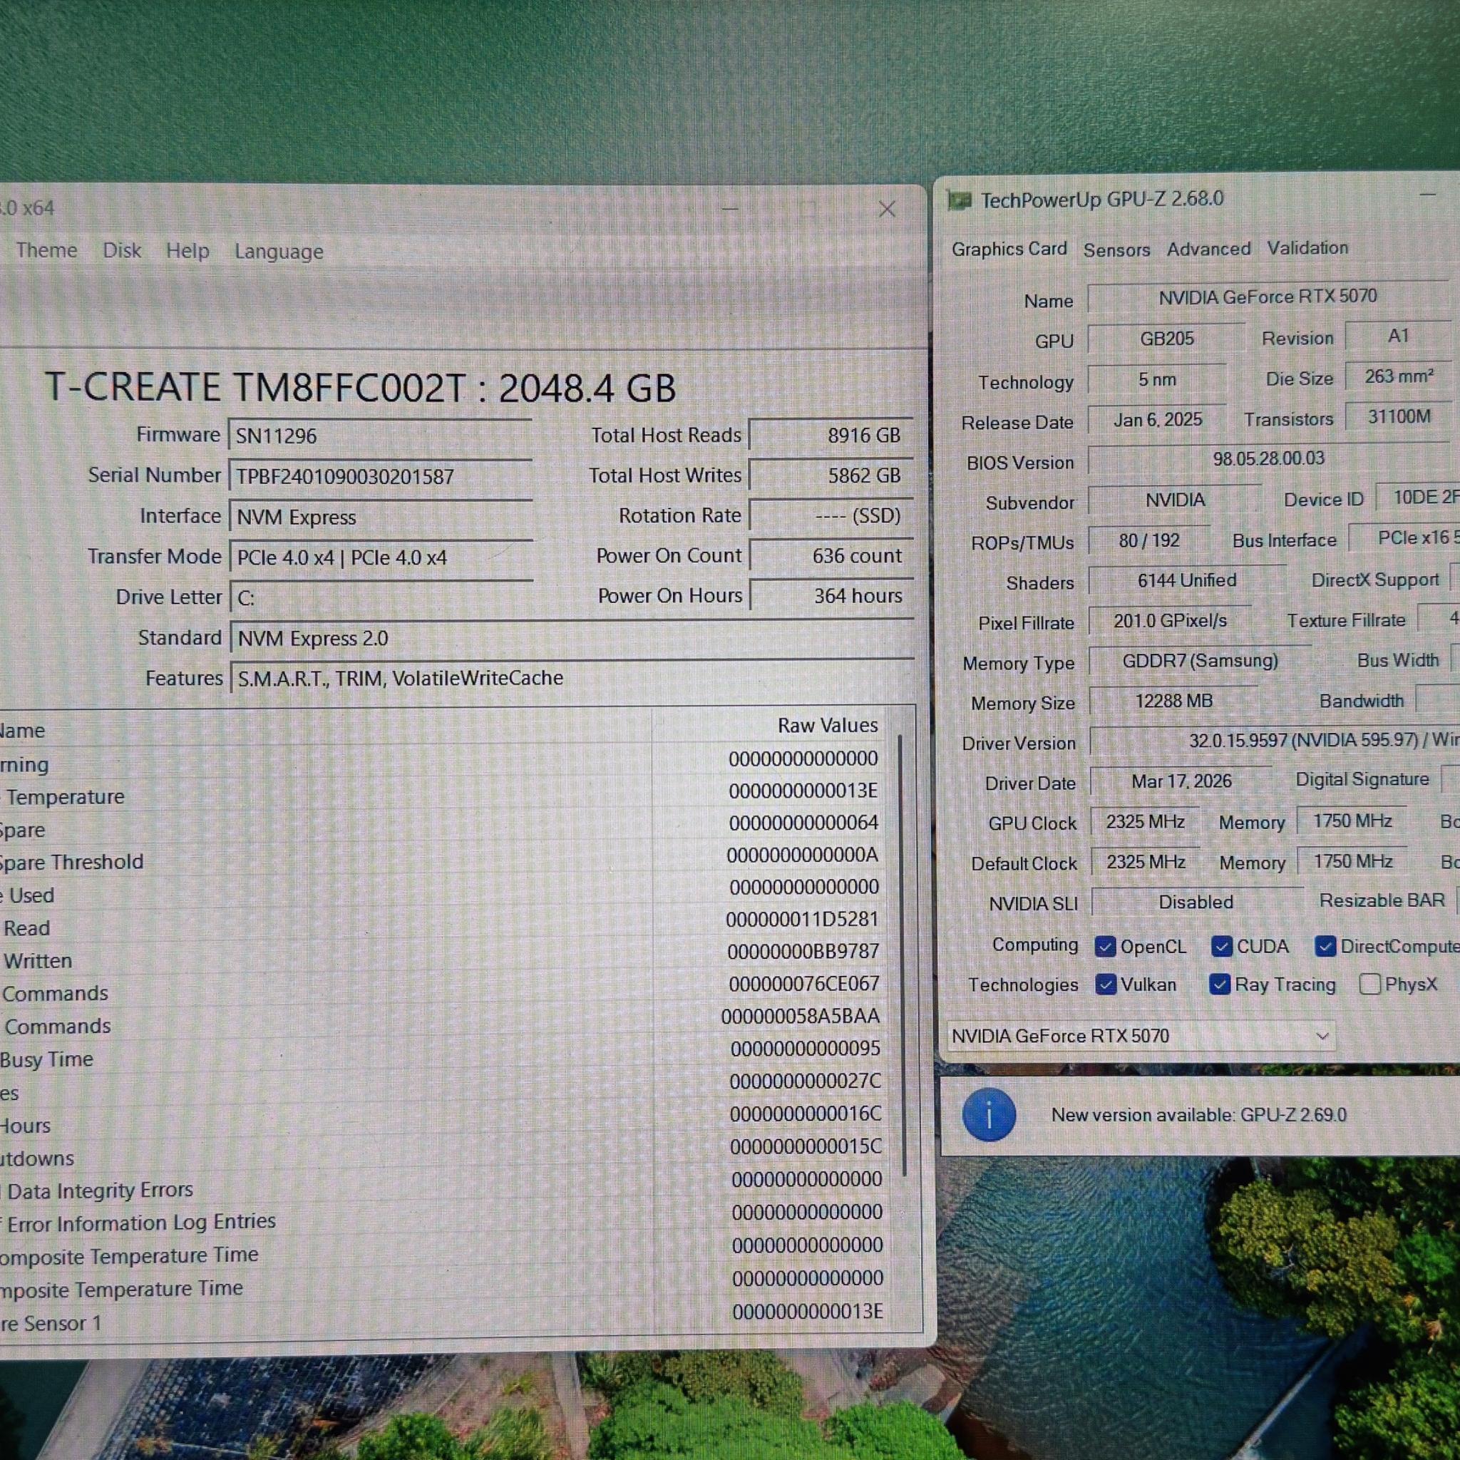
Task: Click the SMART attribute list scrollbar
Action: [x=902, y=954]
